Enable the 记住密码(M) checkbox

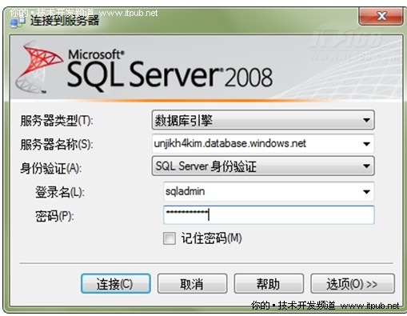coord(170,238)
